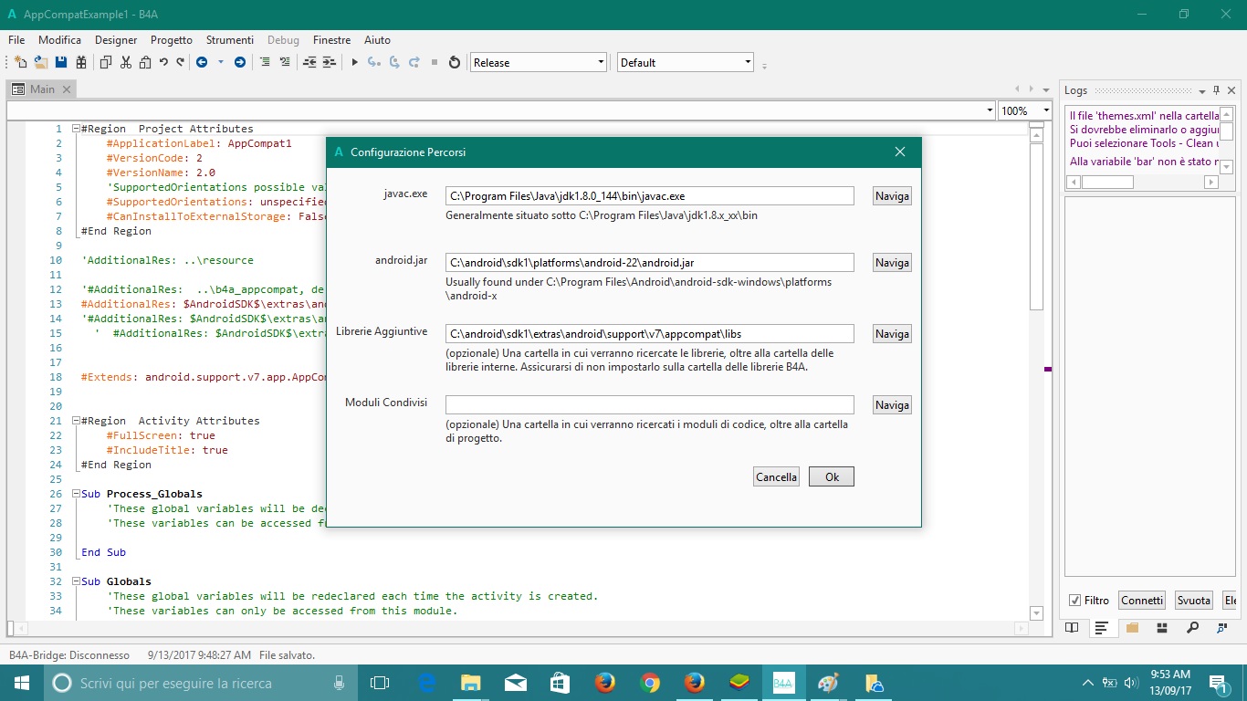Open the Strumenti menu
The height and width of the screenshot is (701, 1247).
coord(229,40)
